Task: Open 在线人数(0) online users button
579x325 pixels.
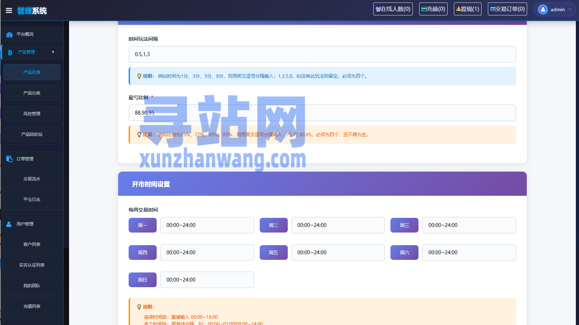Action: [393, 9]
